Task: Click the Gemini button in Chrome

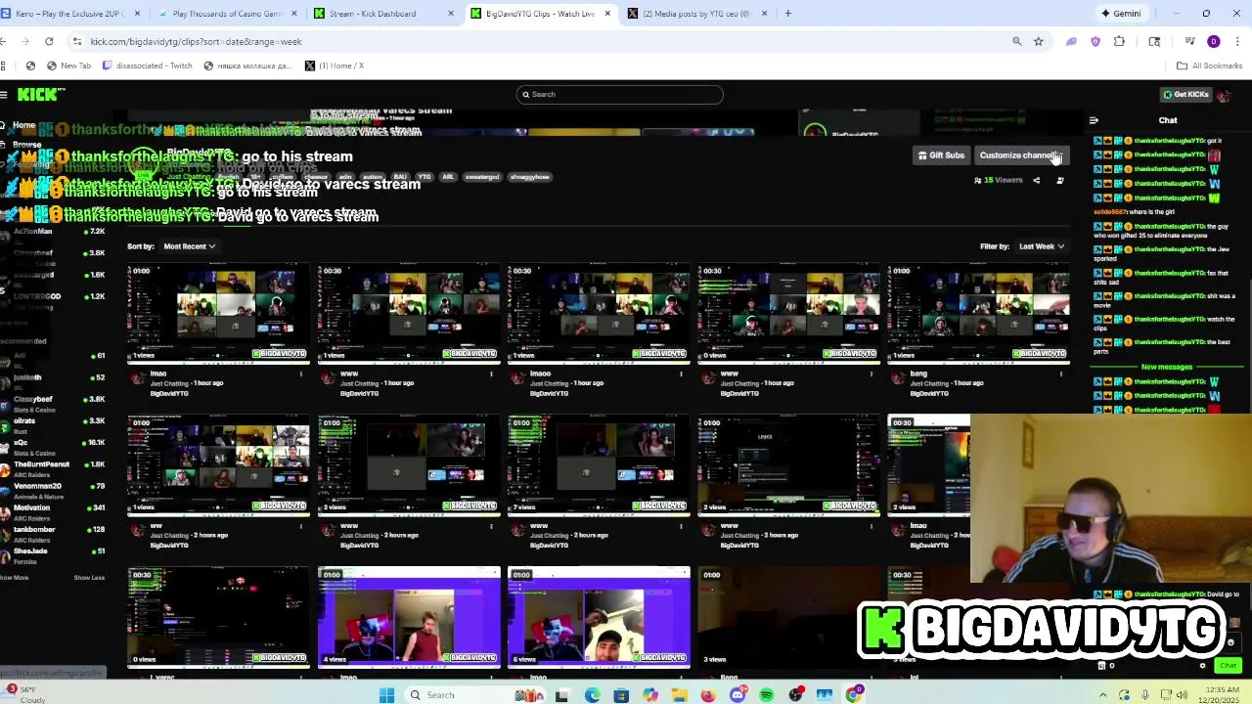Action: [1121, 14]
